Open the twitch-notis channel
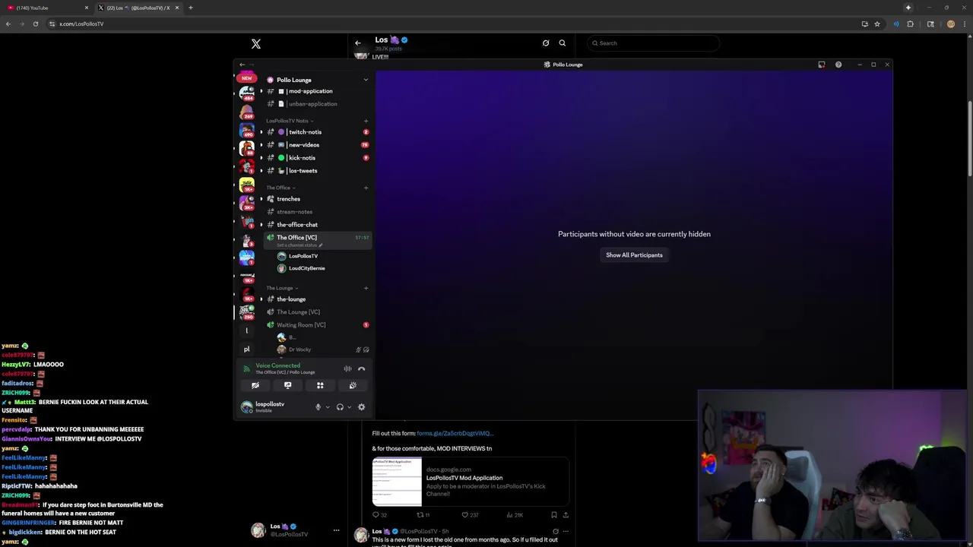The image size is (973, 547). click(316, 132)
